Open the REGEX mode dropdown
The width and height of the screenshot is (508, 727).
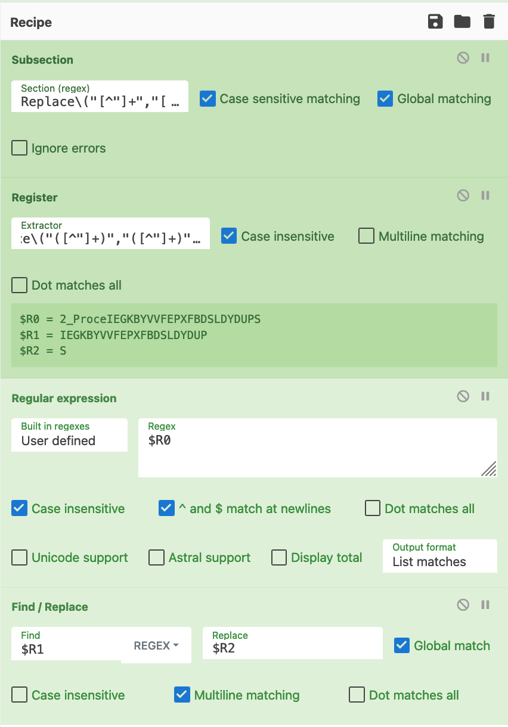click(x=156, y=645)
